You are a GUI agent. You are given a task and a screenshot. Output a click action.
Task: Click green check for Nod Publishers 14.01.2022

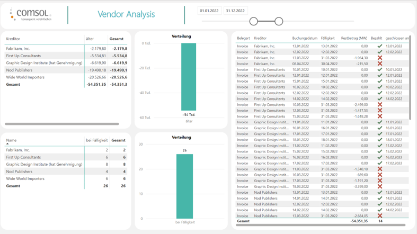[380, 198]
